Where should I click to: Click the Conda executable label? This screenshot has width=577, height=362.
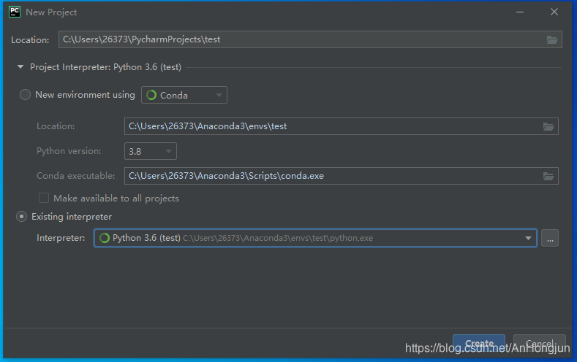(76, 176)
